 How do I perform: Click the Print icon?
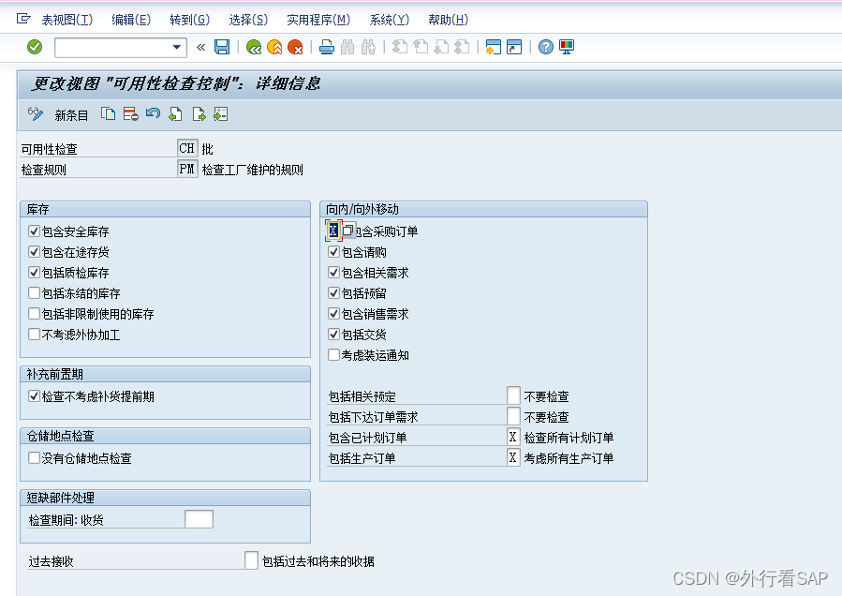click(327, 47)
